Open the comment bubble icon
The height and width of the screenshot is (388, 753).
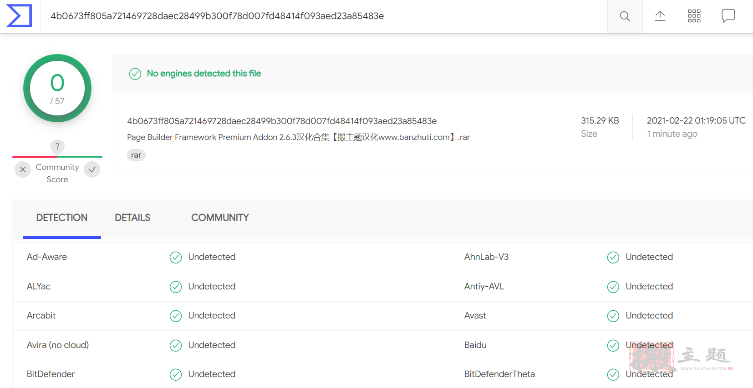pos(728,16)
